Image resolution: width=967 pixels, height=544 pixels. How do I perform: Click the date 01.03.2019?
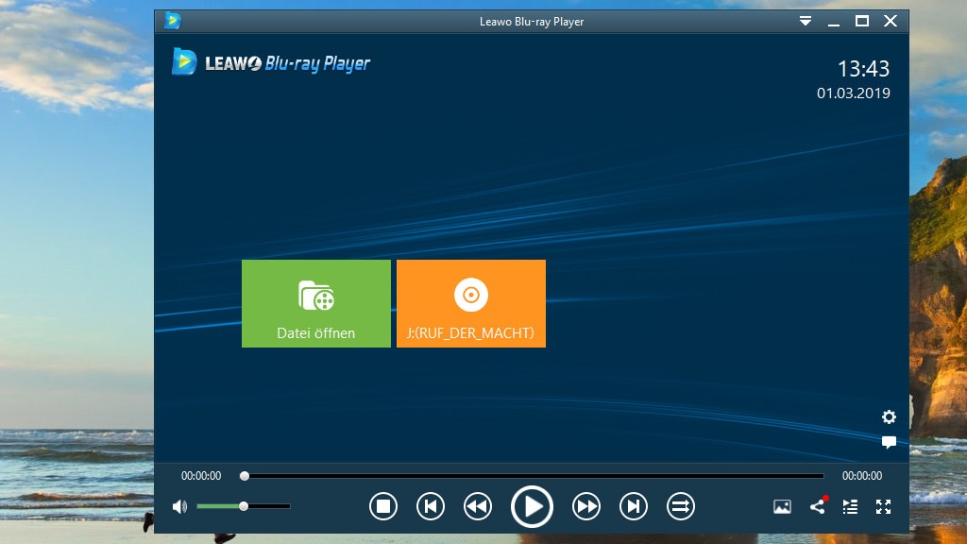[854, 93]
